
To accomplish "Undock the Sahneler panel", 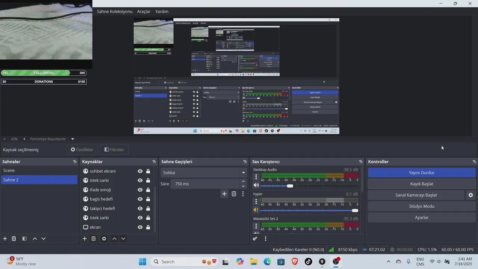I will [75, 162].
